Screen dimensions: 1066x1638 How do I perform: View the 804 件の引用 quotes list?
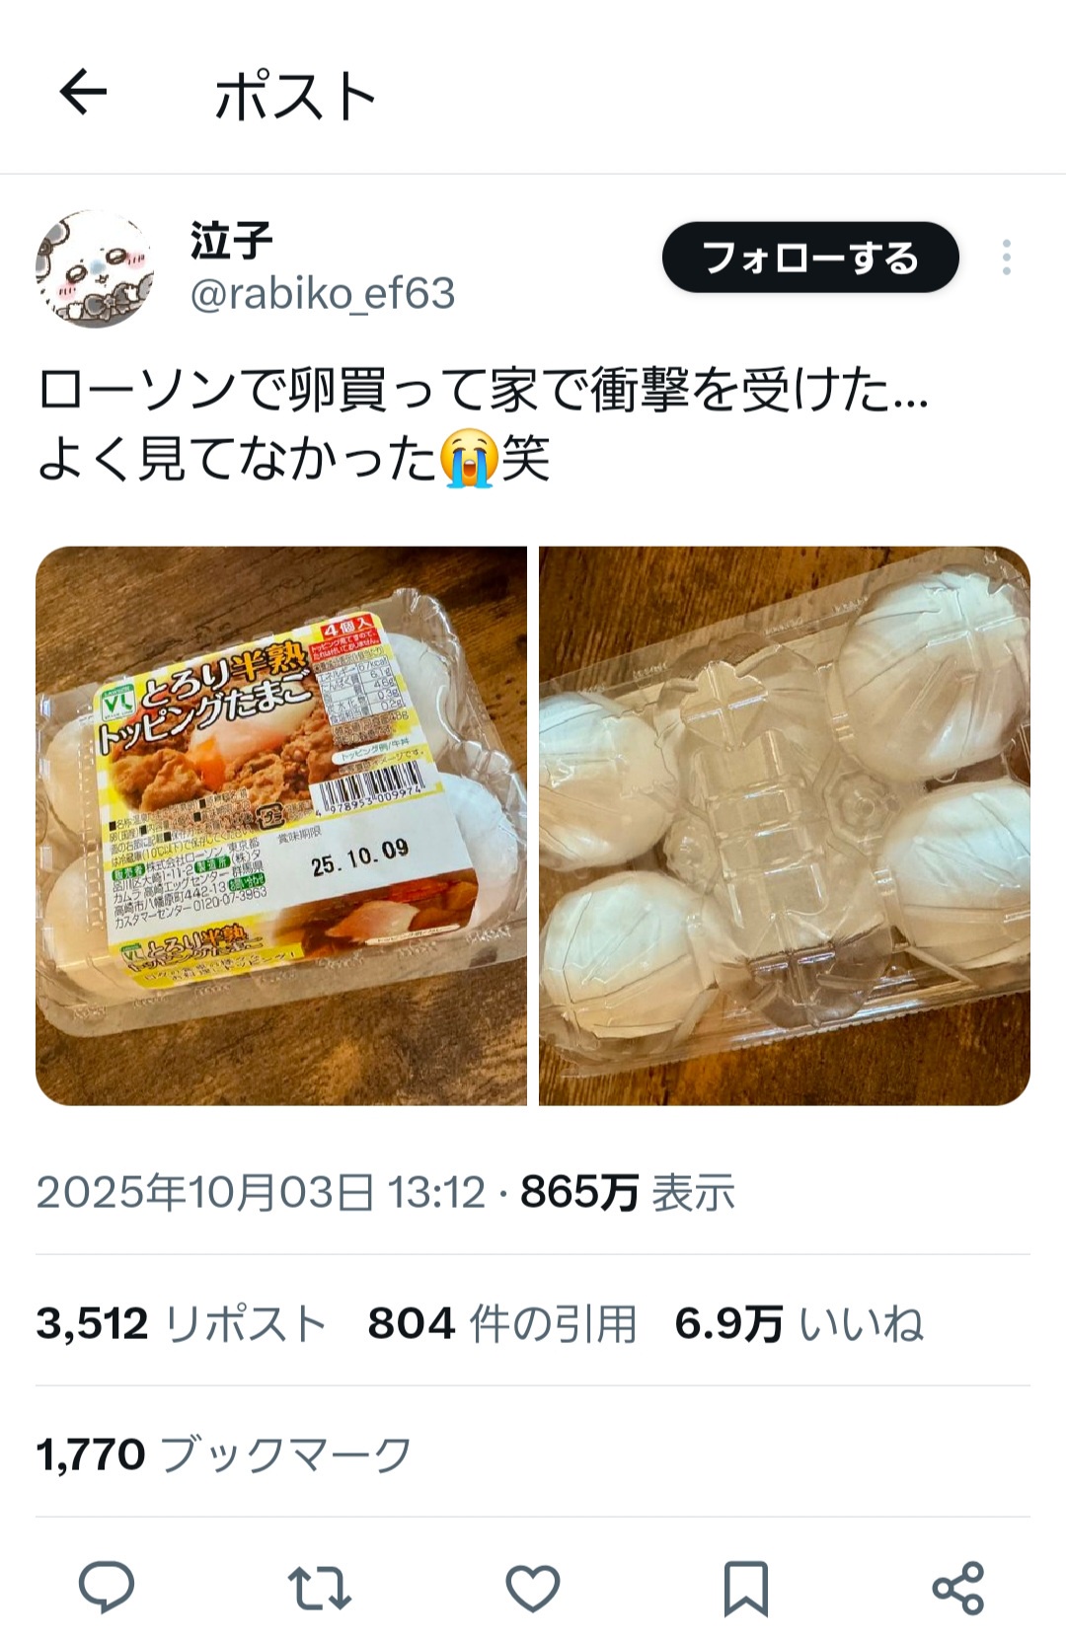[x=501, y=1323]
